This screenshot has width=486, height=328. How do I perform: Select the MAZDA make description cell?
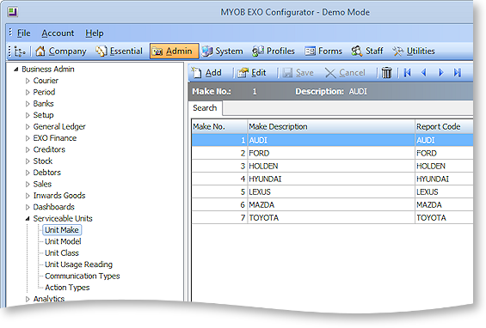point(331,205)
